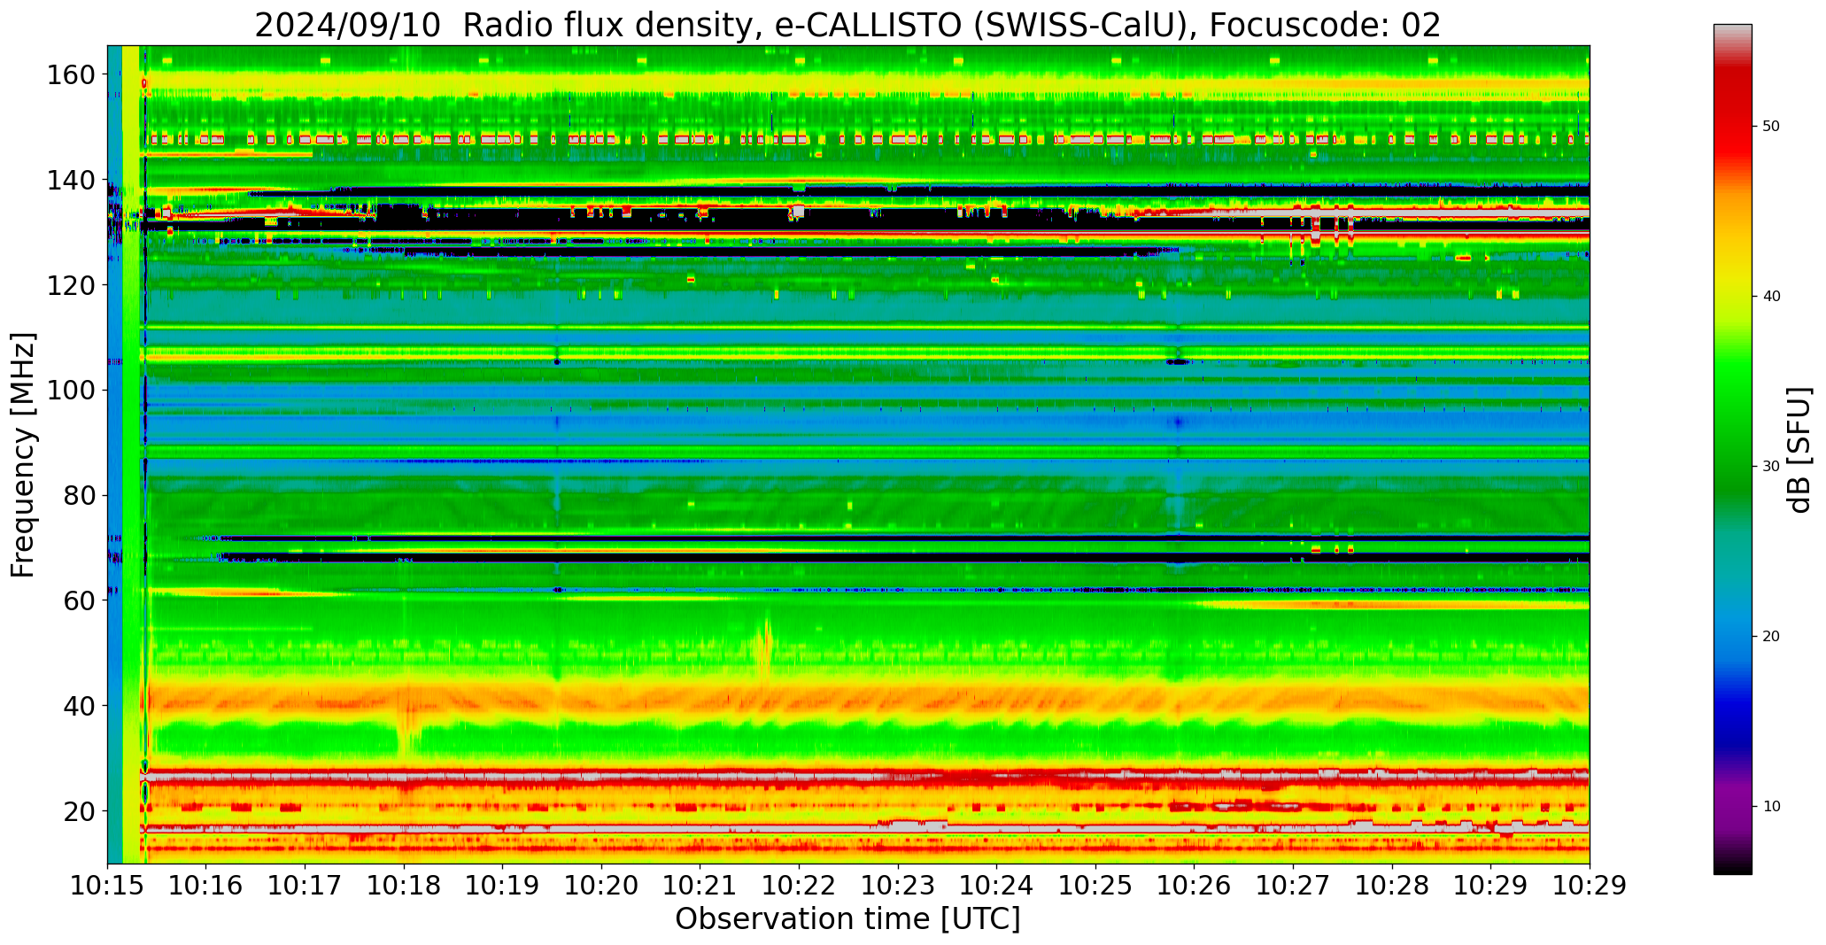The image size is (1826, 945).
Task: Click the 10:17 time tick label
Action: coord(305,886)
